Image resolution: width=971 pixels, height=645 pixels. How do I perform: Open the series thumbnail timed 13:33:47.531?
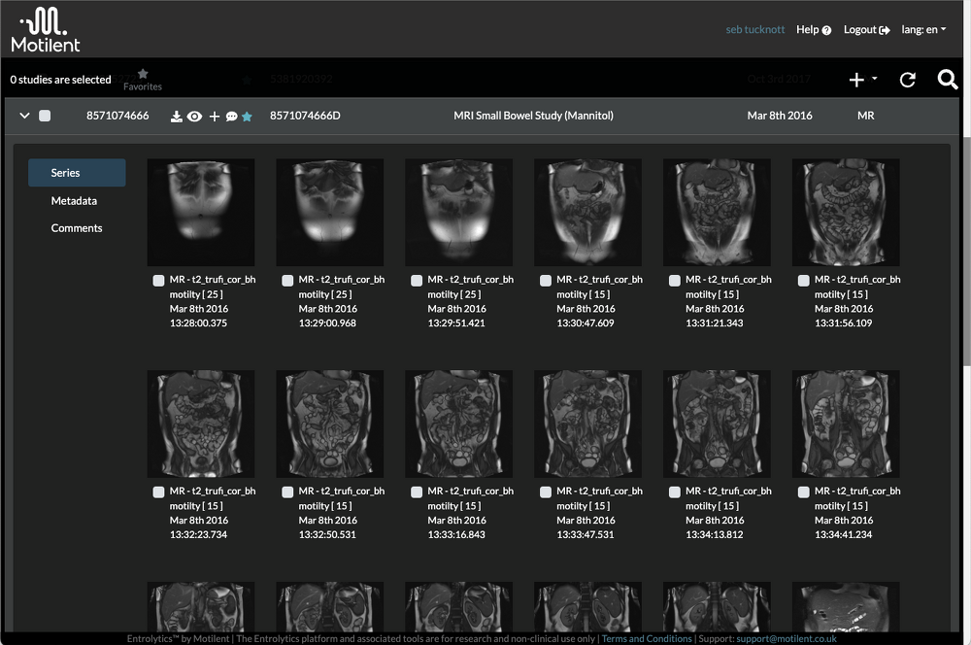point(587,424)
